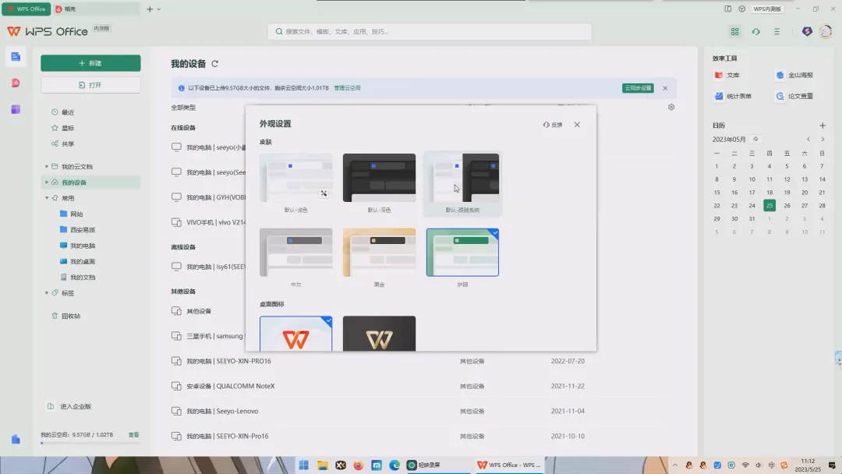Open the device list settings gear
Viewport: 842px width, 474px height.
tap(671, 107)
